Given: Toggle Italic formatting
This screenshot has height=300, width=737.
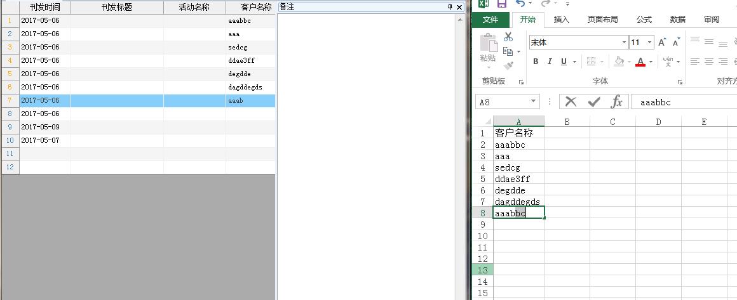Looking at the screenshot, I should [549, 62].
